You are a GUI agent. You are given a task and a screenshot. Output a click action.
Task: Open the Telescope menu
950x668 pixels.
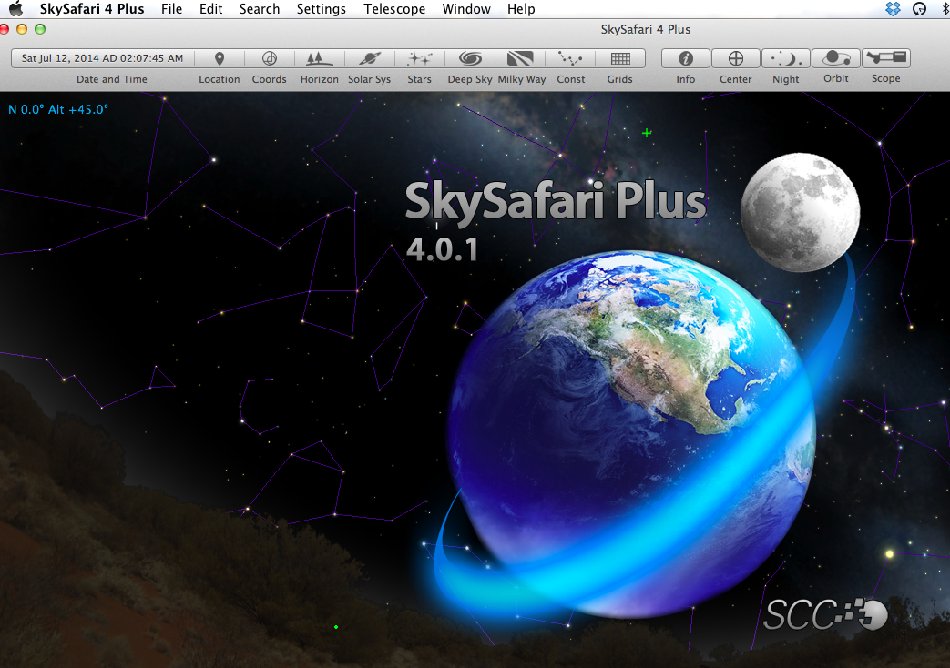click(x=394, y=9)
